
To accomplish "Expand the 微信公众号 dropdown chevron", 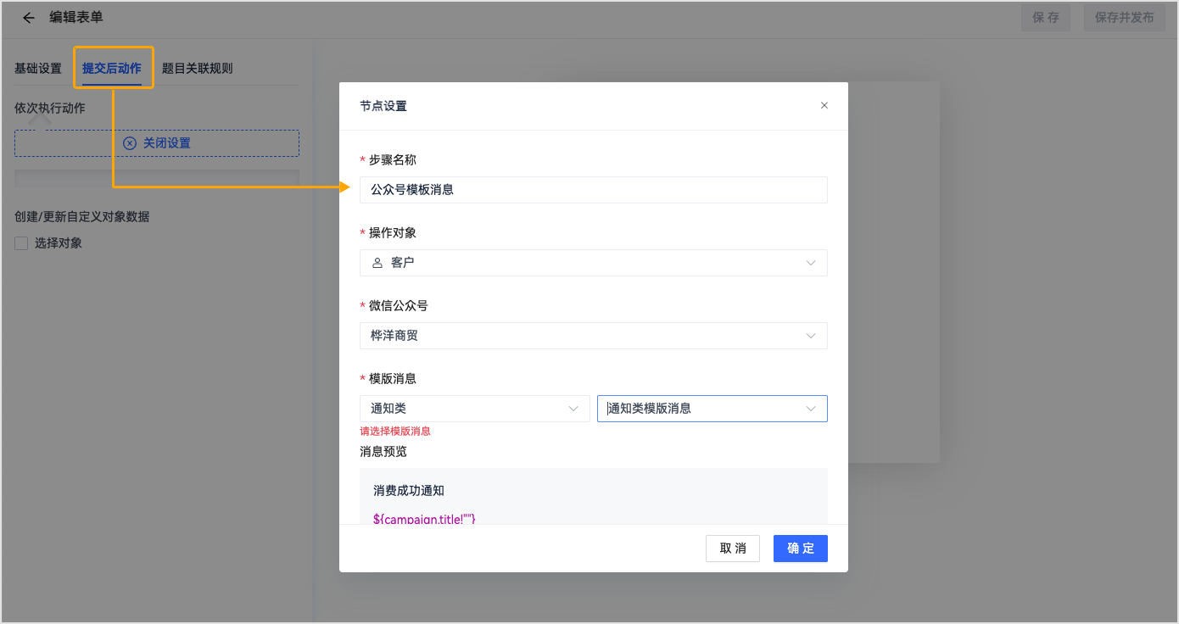I will click(x=811, y=336).
